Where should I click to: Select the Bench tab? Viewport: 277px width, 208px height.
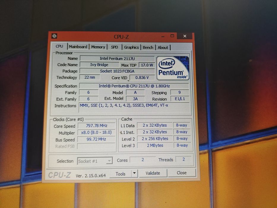tap(148, 48)
